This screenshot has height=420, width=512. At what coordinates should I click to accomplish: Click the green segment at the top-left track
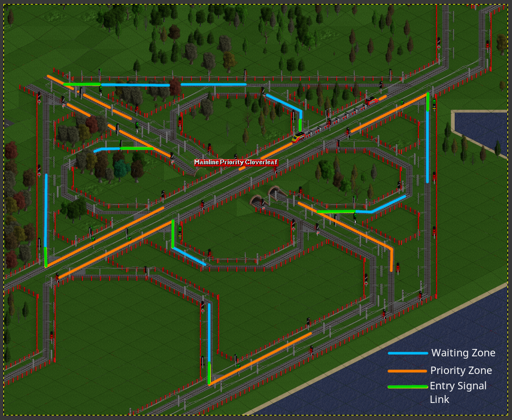pyautogui.click(x=82, y=84)
